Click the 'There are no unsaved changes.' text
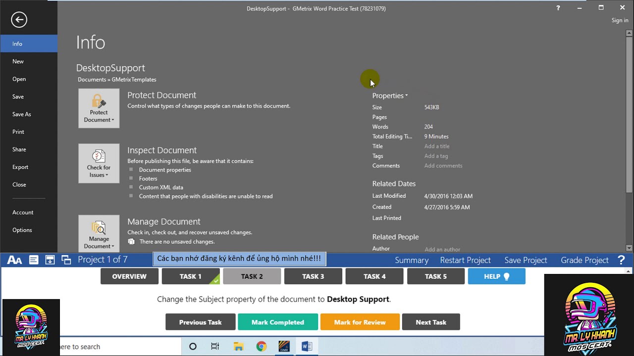 point(177,242)
